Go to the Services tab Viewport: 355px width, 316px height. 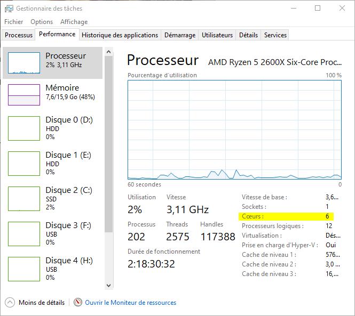[275, 35]
